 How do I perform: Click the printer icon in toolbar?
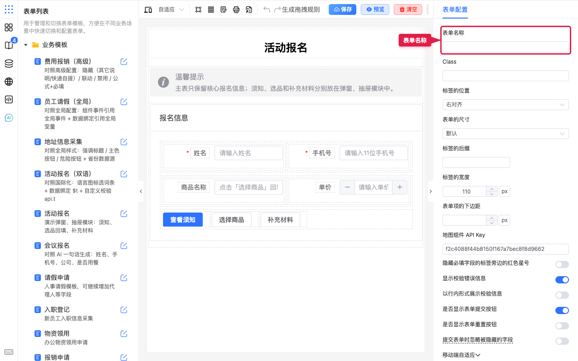click(x=236, y=9)
